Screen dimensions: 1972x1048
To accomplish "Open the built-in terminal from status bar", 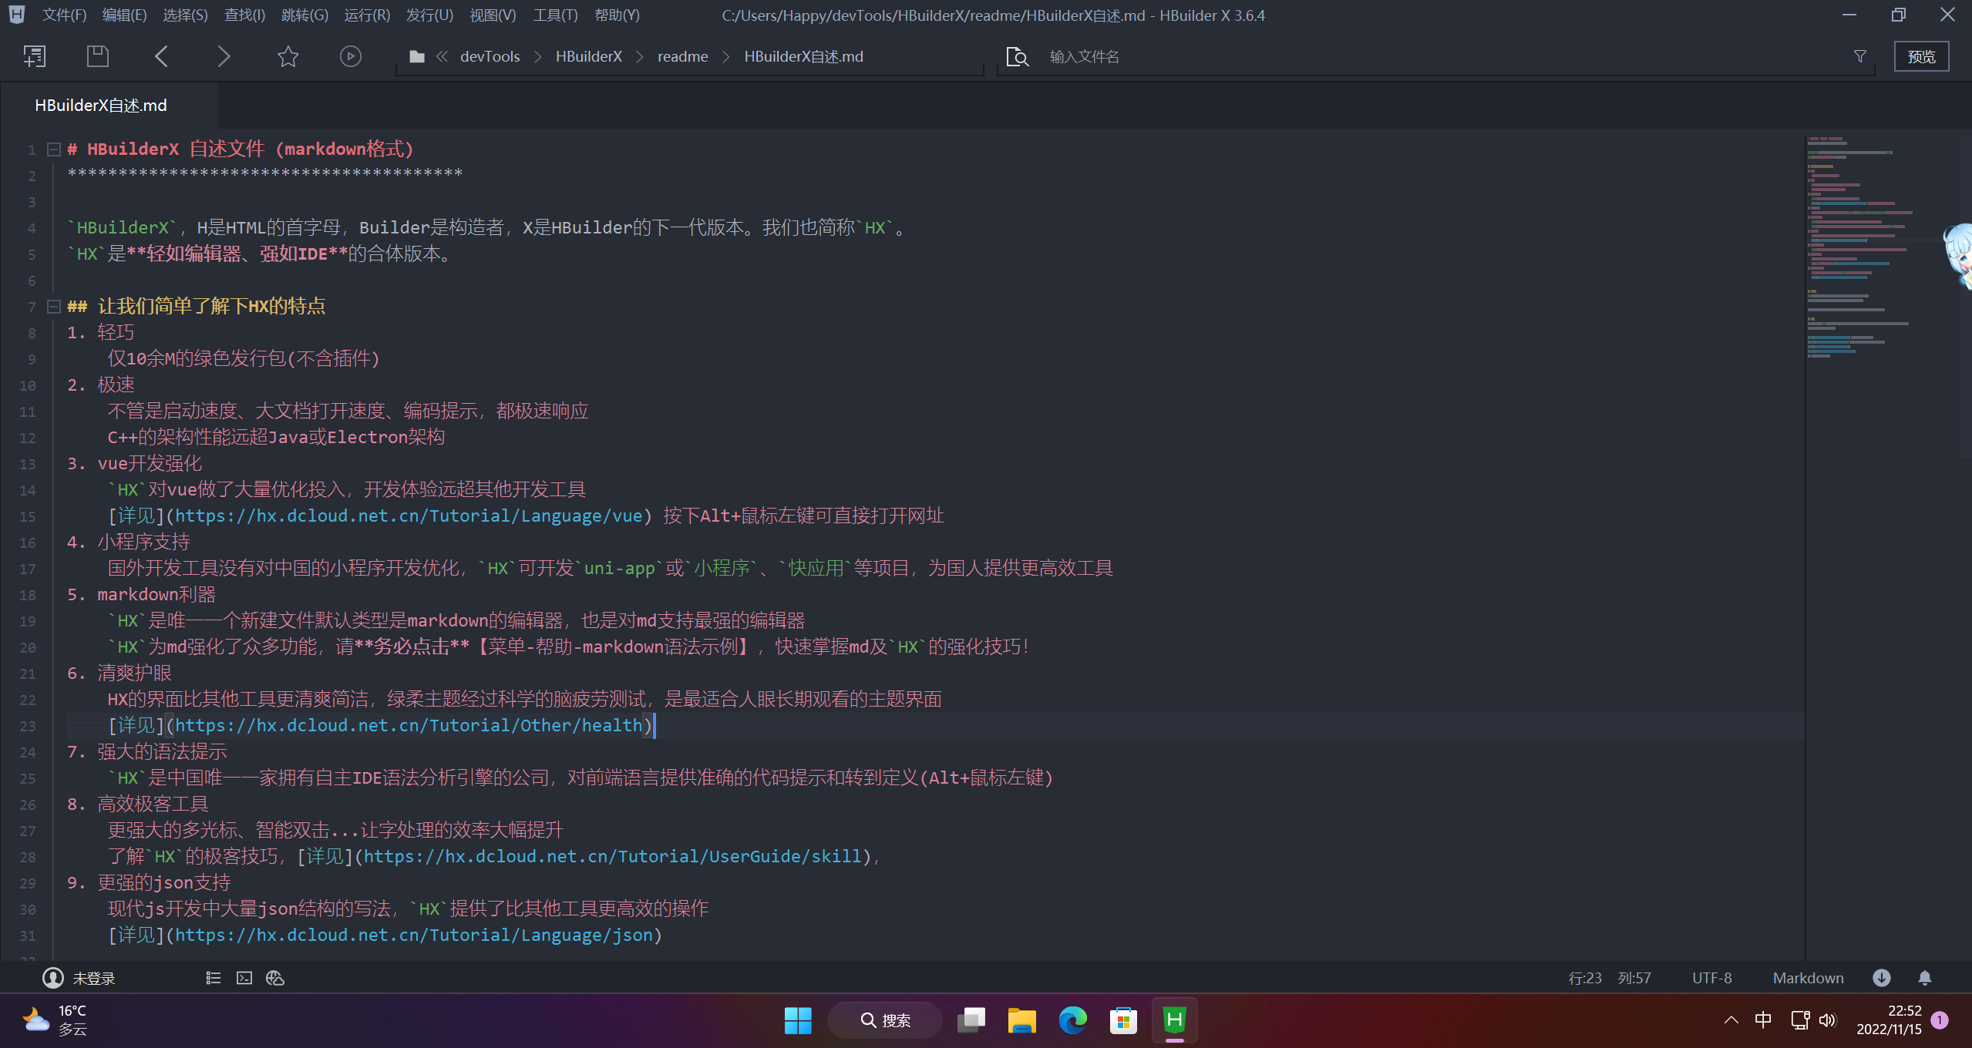I will tap(244, 977).
